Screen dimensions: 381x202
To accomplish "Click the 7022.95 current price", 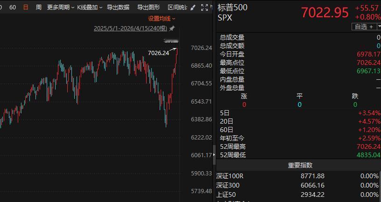I will (x=325, y=13).
